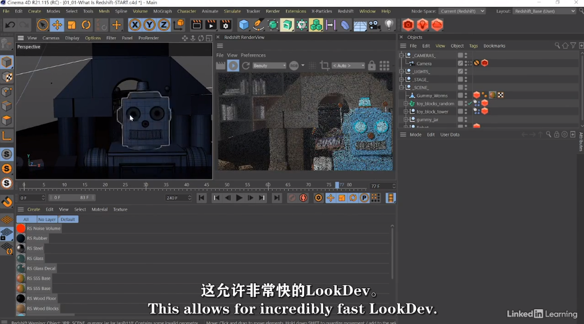Toggle visibility dots for gummy_jar
Screen dimensions: 584x324
click(x=466, y=119)
